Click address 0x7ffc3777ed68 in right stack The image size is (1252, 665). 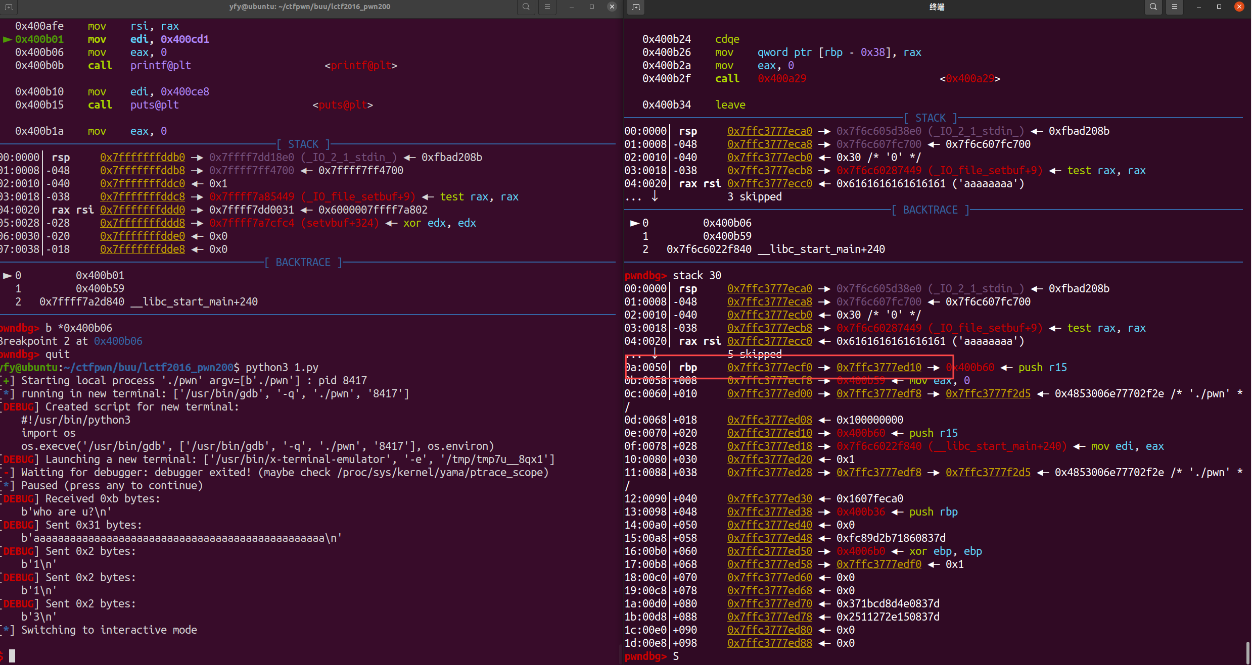click(x=770, y=591)
